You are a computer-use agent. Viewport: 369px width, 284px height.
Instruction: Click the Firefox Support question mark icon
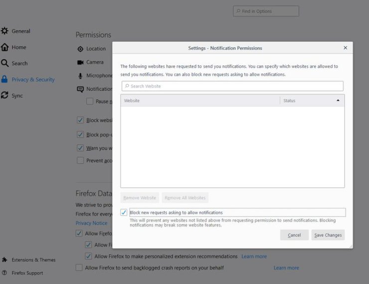pos(4,273)
